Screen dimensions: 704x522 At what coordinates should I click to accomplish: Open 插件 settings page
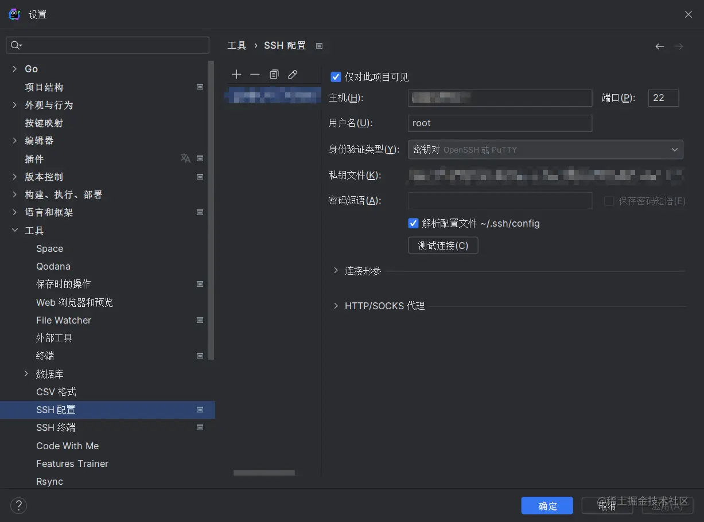(x=34, y=159)
